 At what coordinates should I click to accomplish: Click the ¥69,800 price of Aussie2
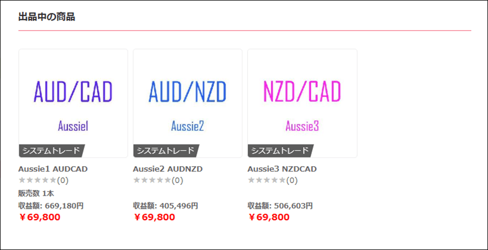[x=154, y=217]
